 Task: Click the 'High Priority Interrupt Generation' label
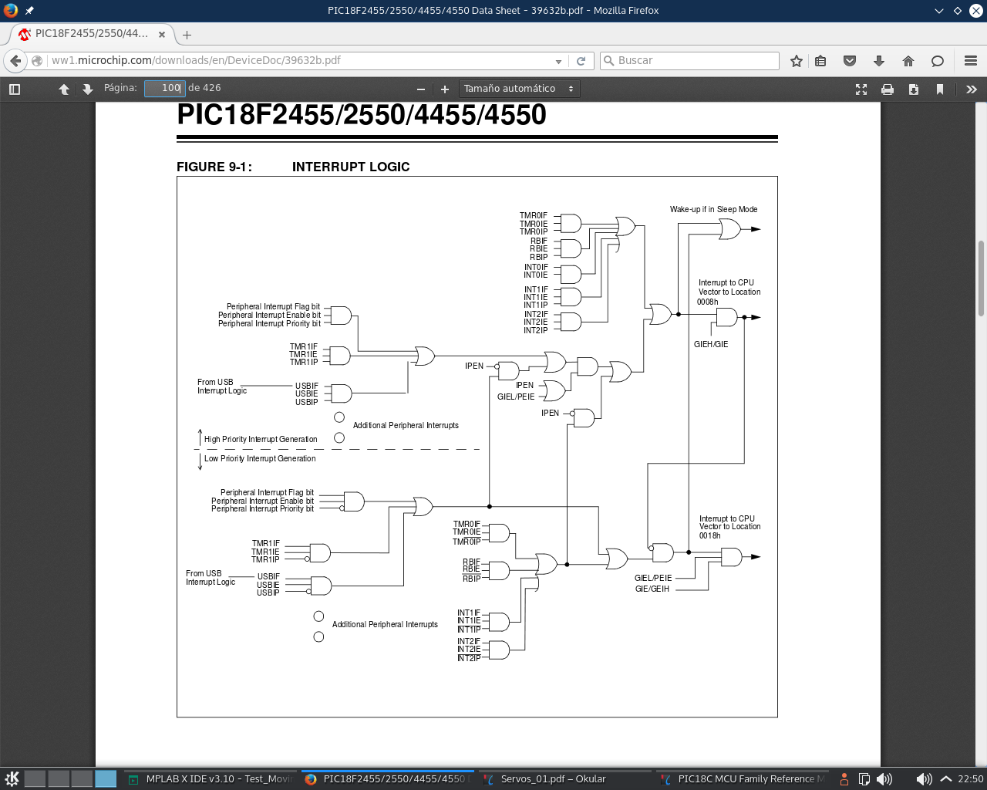pyautogui.click(x=261, y=439)
